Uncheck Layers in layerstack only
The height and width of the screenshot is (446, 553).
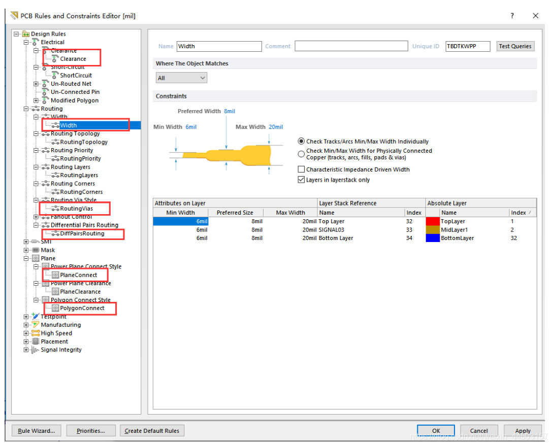[302, 180]
